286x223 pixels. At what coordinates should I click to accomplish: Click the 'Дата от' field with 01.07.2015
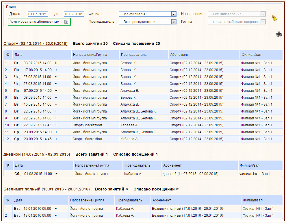point(38,14)
